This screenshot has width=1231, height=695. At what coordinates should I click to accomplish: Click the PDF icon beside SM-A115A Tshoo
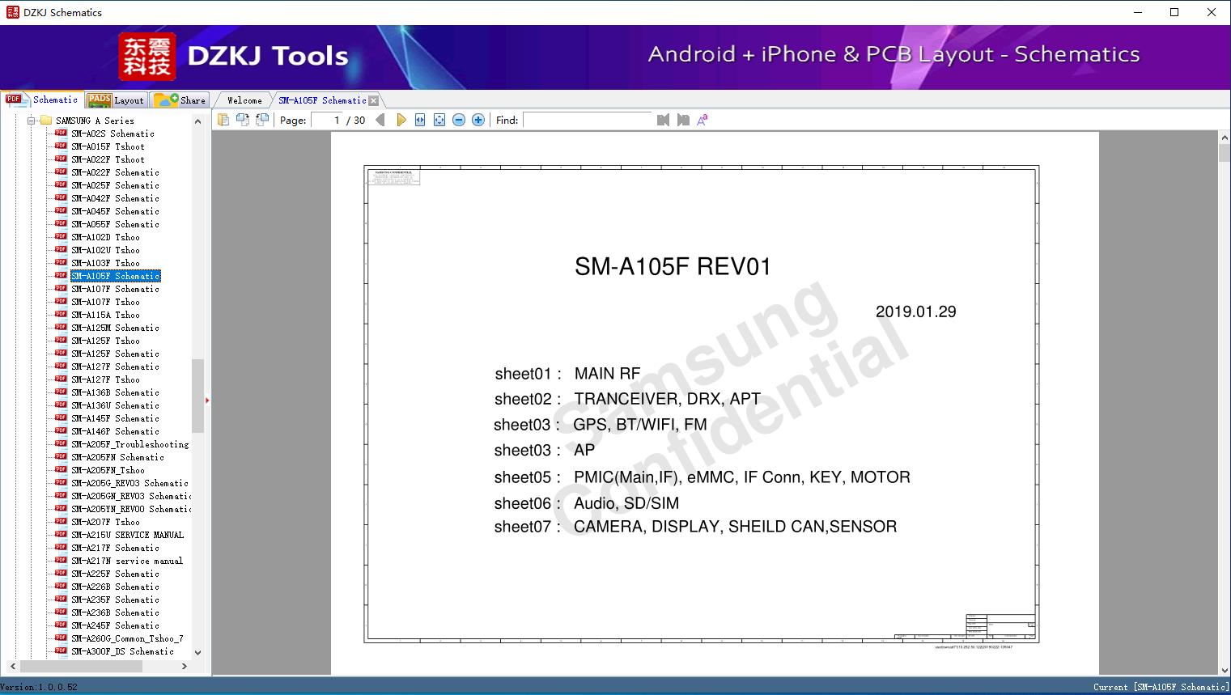pyautogui.click(x=61, y=315)
